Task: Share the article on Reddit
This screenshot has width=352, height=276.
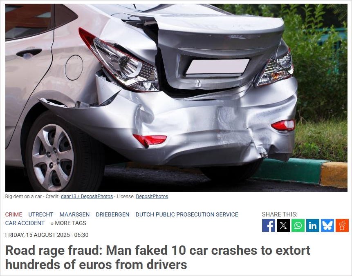Action: click(342, 225)
